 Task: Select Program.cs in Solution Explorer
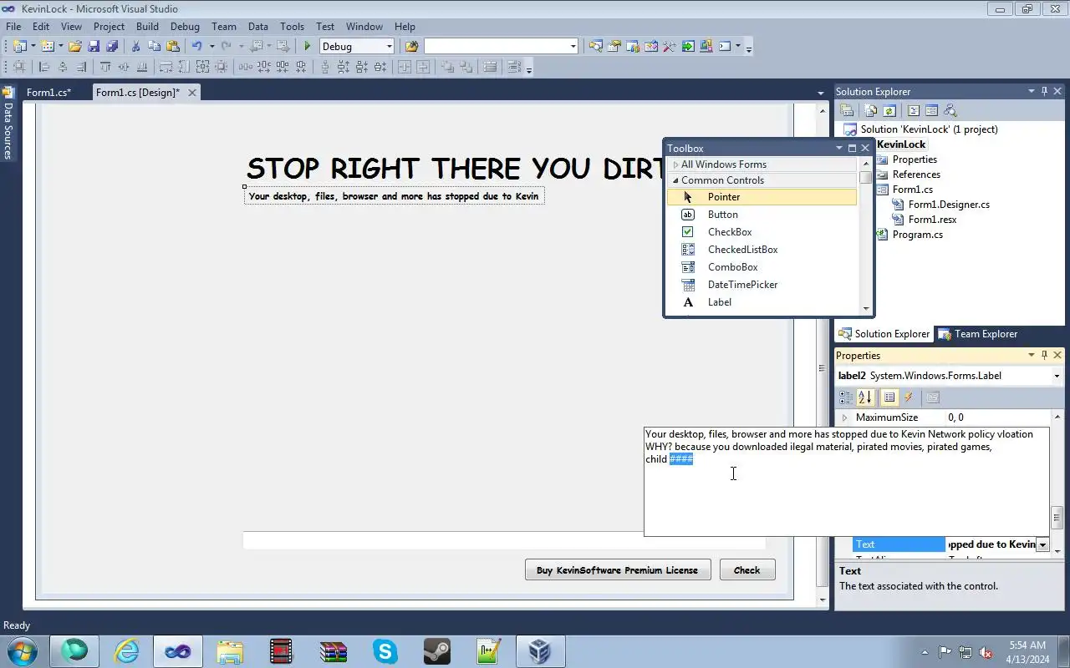pos(917,235)
